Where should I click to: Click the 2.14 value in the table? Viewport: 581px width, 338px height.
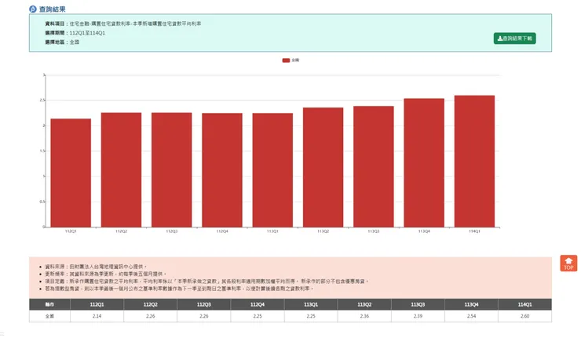coord(97,316)
